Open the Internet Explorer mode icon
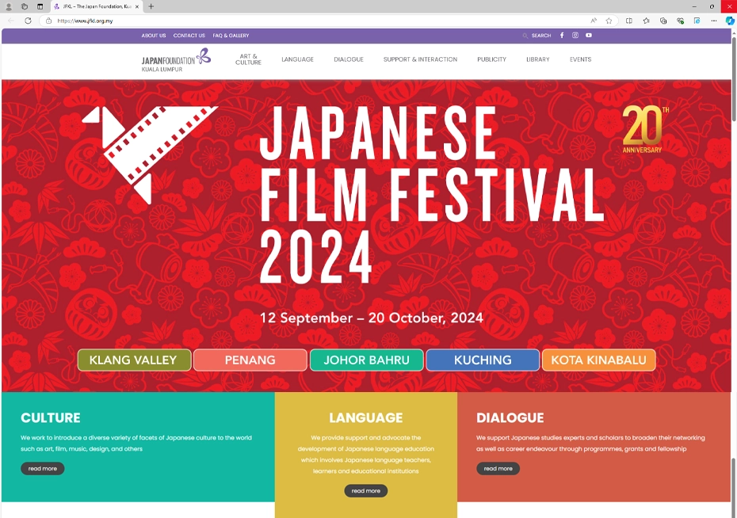Screen dimensions: 737x518 coord(697,21)
